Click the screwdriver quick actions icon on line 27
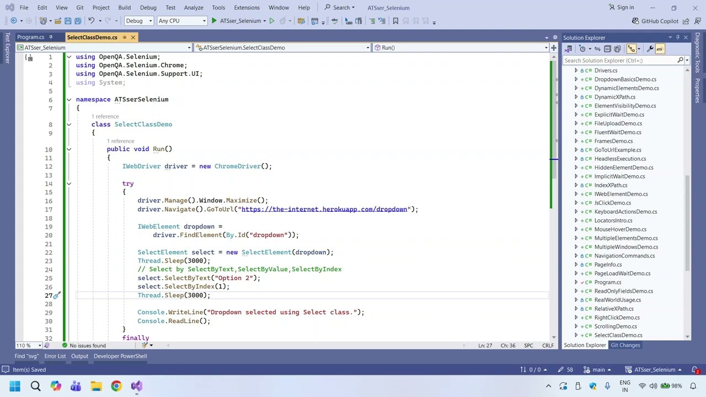 pyautogui.click(x=56, y=295)
